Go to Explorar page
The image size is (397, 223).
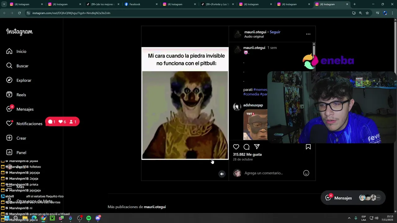[x=19, y=80]
